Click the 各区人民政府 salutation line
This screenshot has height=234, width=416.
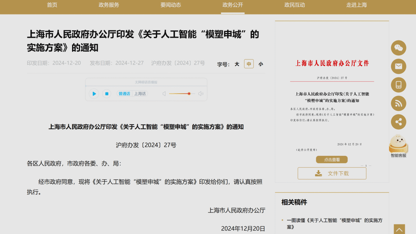74,164
